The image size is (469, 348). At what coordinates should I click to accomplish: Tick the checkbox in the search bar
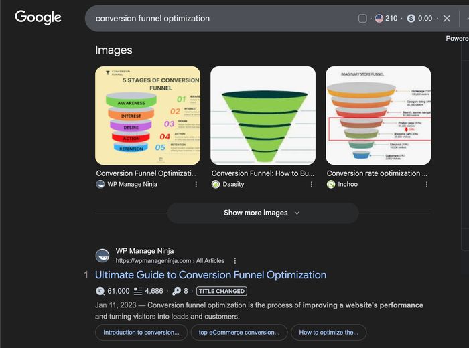pyautogui.click(x=362, y=19)
